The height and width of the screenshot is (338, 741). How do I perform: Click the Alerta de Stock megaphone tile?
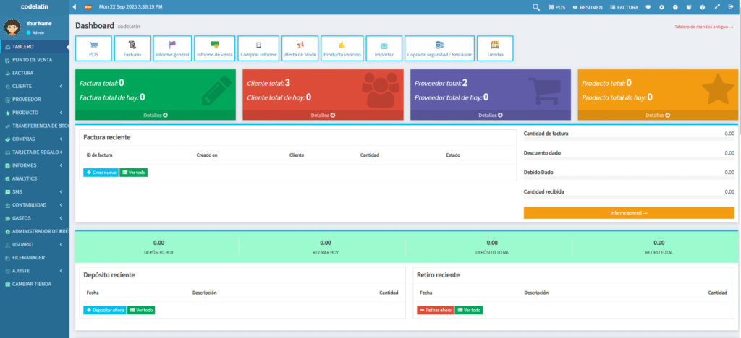300,48
